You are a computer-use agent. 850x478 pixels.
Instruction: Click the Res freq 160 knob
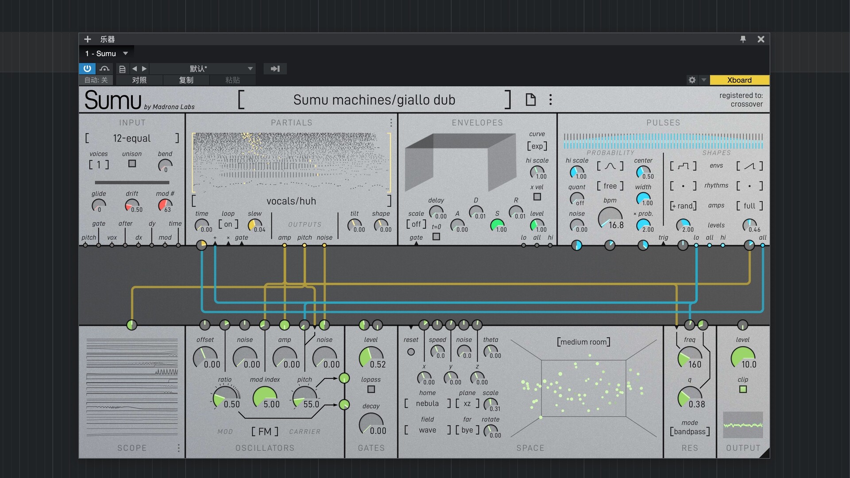(689, 358)
